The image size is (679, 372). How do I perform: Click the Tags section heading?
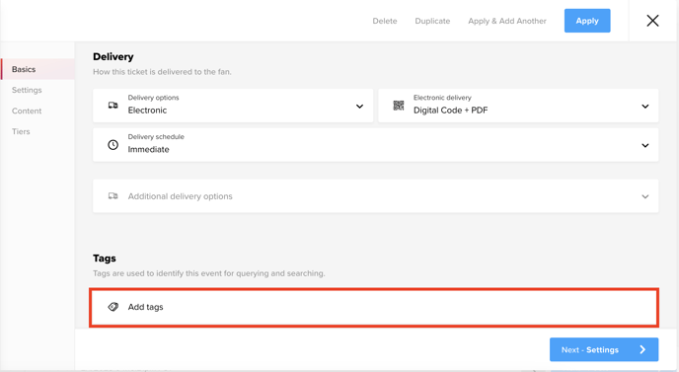(x=105, y=259)
